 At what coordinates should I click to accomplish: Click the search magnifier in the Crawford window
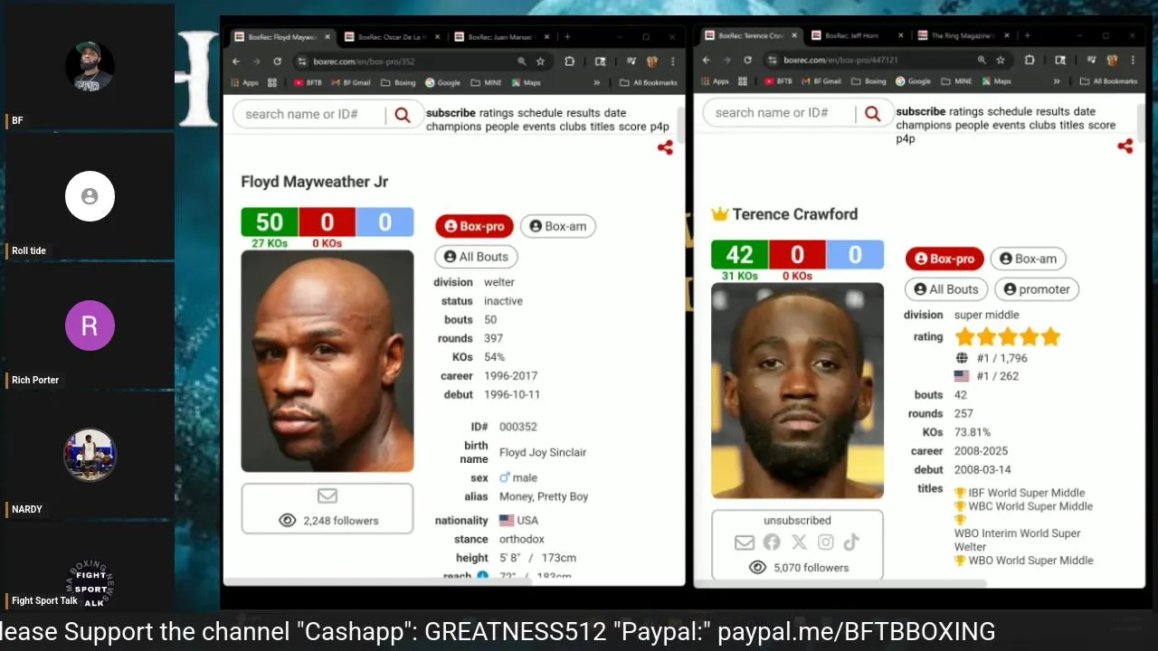pos(872,113)
